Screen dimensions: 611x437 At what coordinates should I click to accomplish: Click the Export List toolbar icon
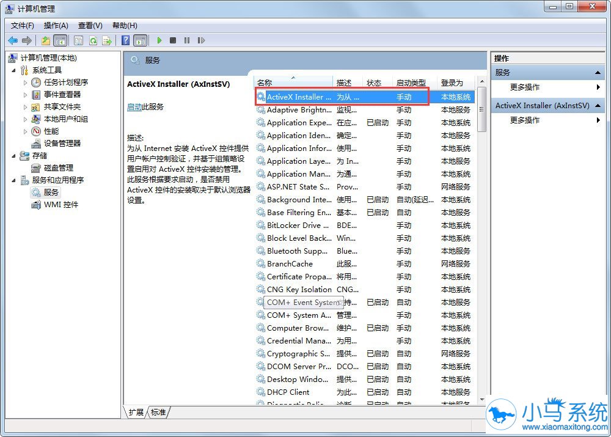coord(107,40)
